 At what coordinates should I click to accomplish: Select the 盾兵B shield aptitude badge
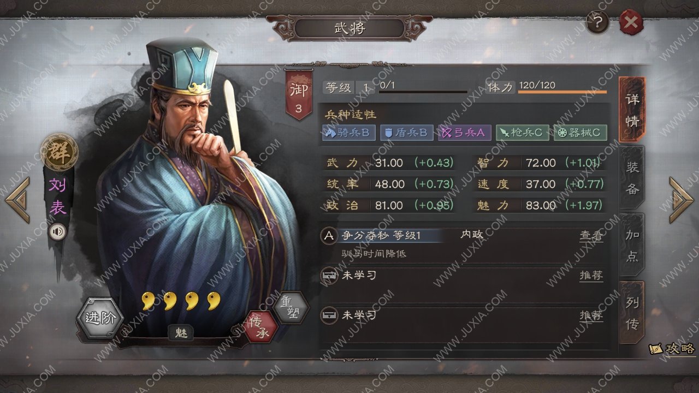(407, 133)
